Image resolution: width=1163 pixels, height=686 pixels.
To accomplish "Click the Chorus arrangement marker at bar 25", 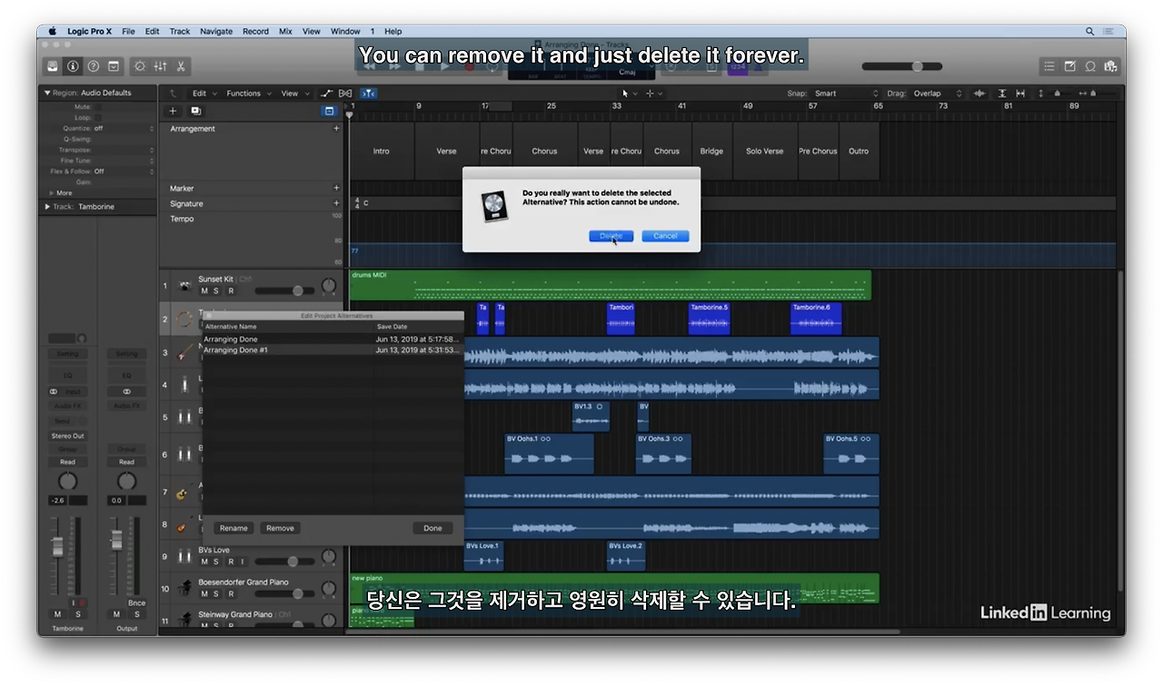I will (x=544, y=152).
